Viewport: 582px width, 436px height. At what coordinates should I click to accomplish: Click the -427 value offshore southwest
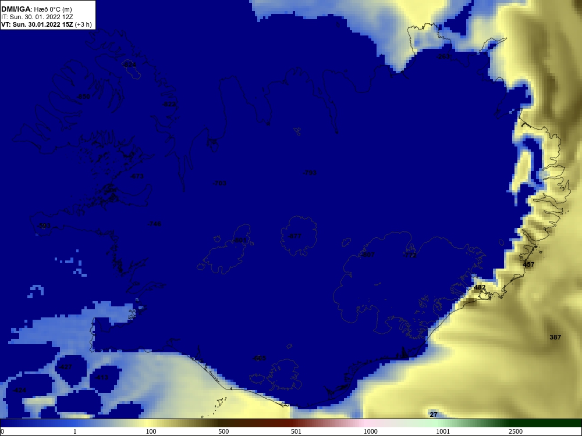[x=65, y=367]
